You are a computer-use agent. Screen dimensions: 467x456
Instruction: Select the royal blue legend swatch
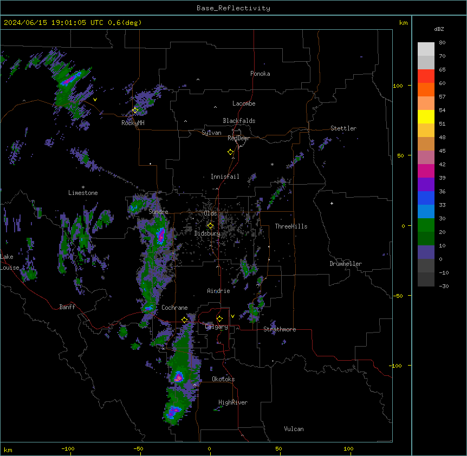(426, 198)
